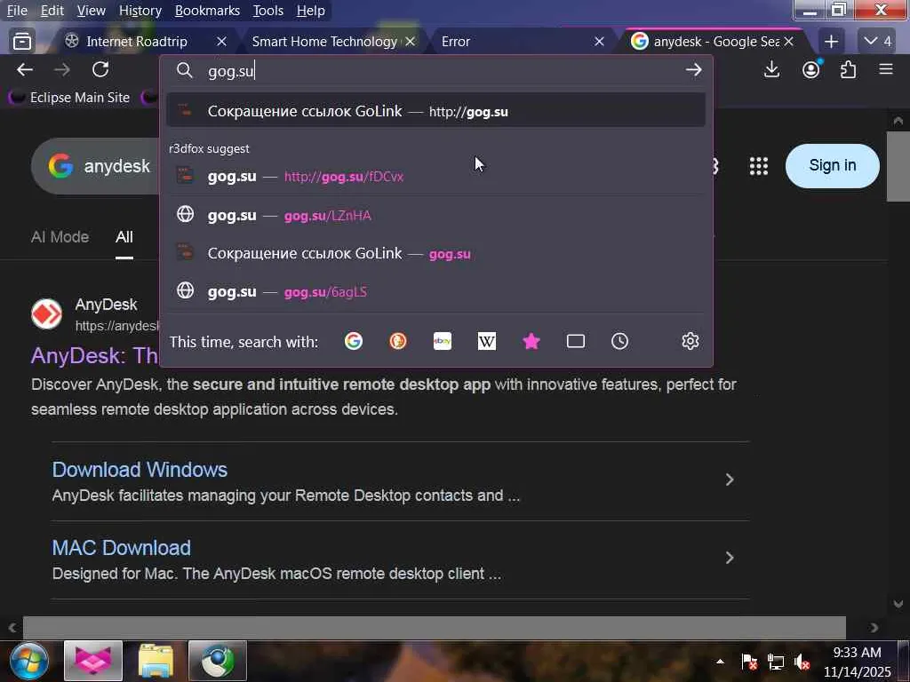
Task: Click the horizontal scrollbar thumb
Action: click(434, 628)
